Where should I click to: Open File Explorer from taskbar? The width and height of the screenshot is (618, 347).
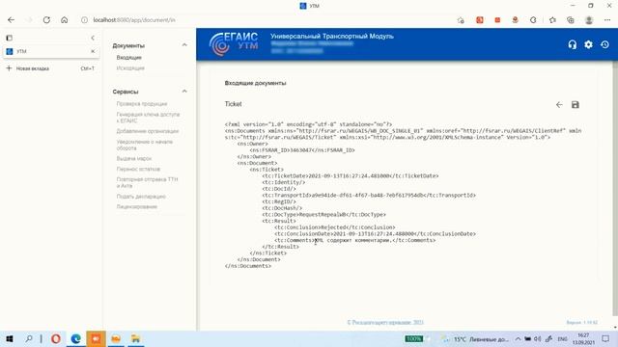(x=135, y=338)
